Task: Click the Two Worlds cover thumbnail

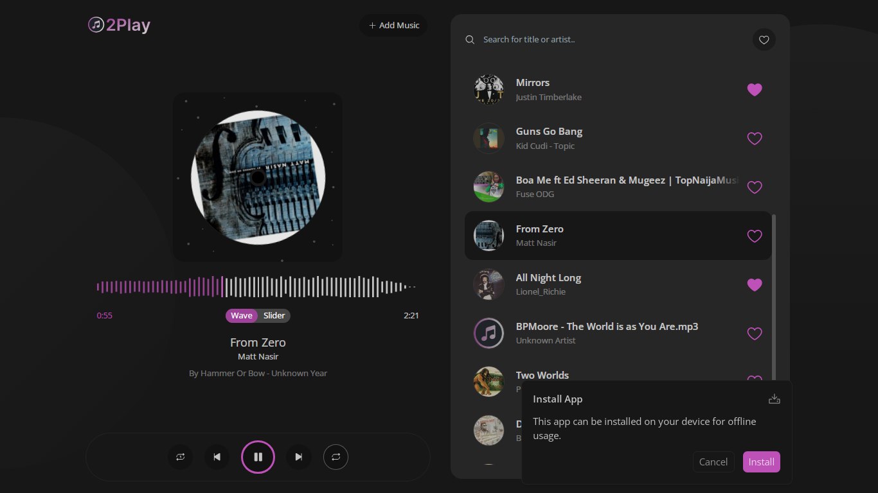Action: 488,381
